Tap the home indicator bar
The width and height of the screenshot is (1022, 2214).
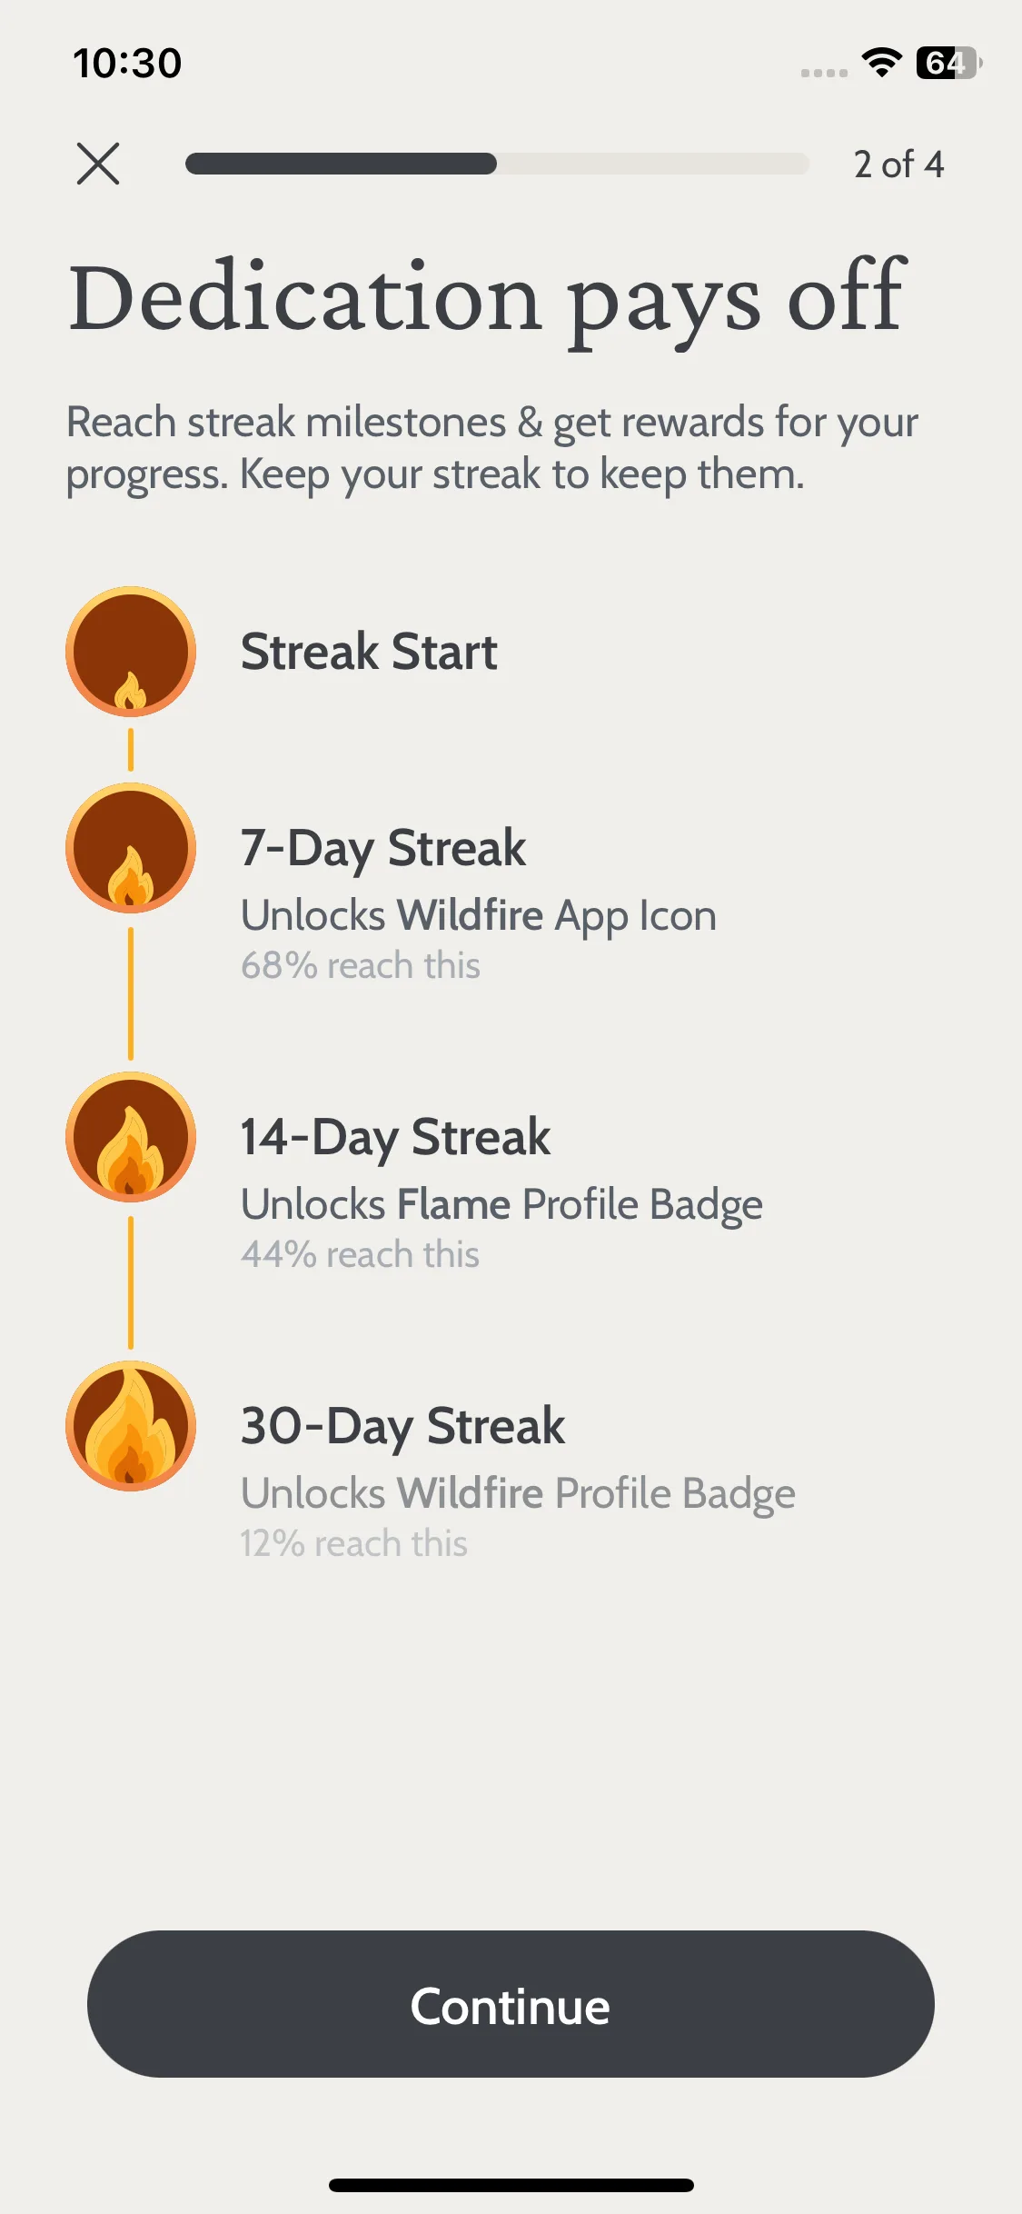511,2185
